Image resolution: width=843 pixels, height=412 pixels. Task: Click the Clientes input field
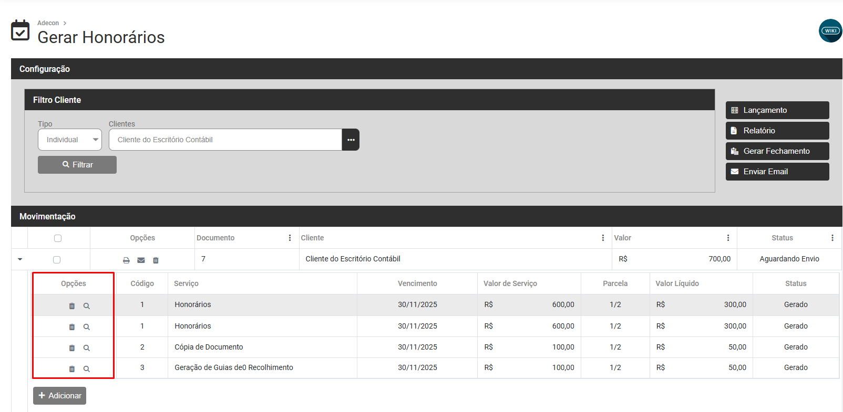point(225,140)
